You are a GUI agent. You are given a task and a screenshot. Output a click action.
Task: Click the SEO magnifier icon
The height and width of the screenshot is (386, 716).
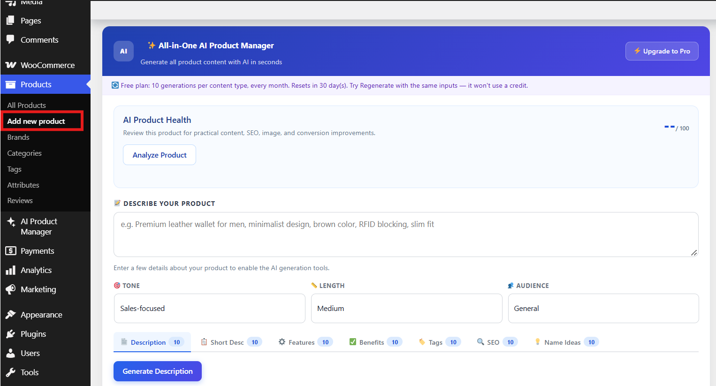480,342
